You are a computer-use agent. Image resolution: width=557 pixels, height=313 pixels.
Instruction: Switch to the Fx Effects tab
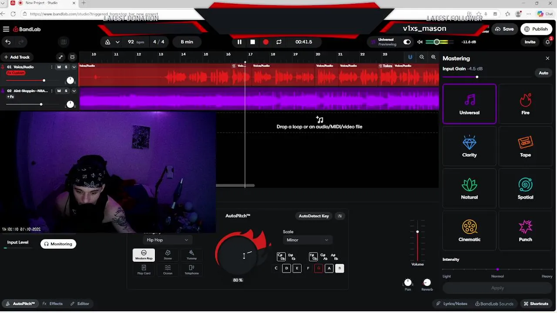[x=53, y=304]
